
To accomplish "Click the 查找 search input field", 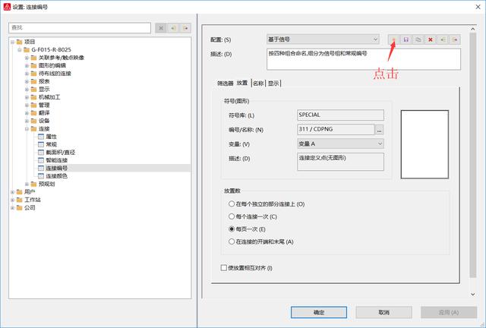I will coord(80,28).
